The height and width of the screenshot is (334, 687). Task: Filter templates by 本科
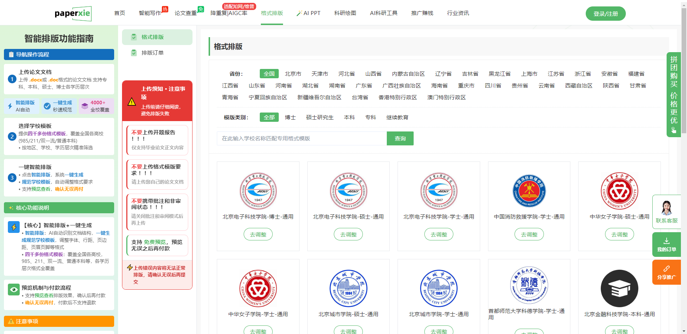point(349,118)
